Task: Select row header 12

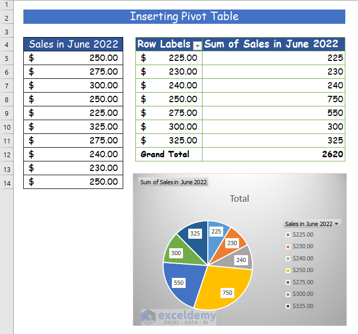Action: tap(7, 155)
